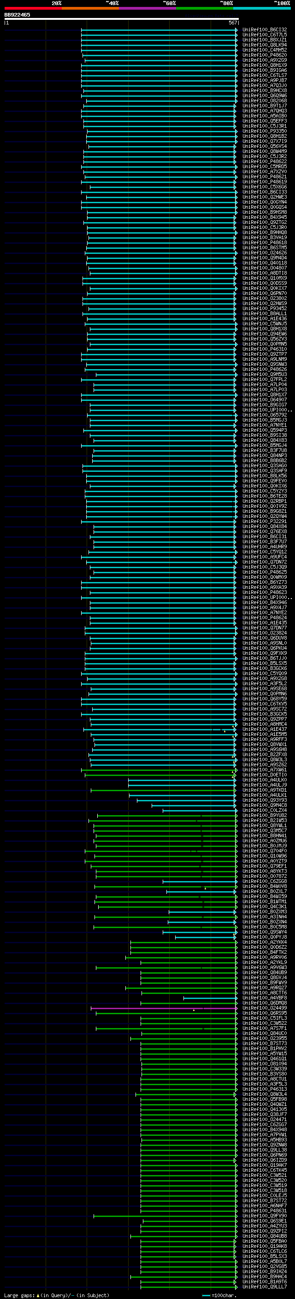Image resolution: width=295 pixels, height=1299 pixels.
Task: Select hit label UniRef100_P46313
Action: 265,1089
